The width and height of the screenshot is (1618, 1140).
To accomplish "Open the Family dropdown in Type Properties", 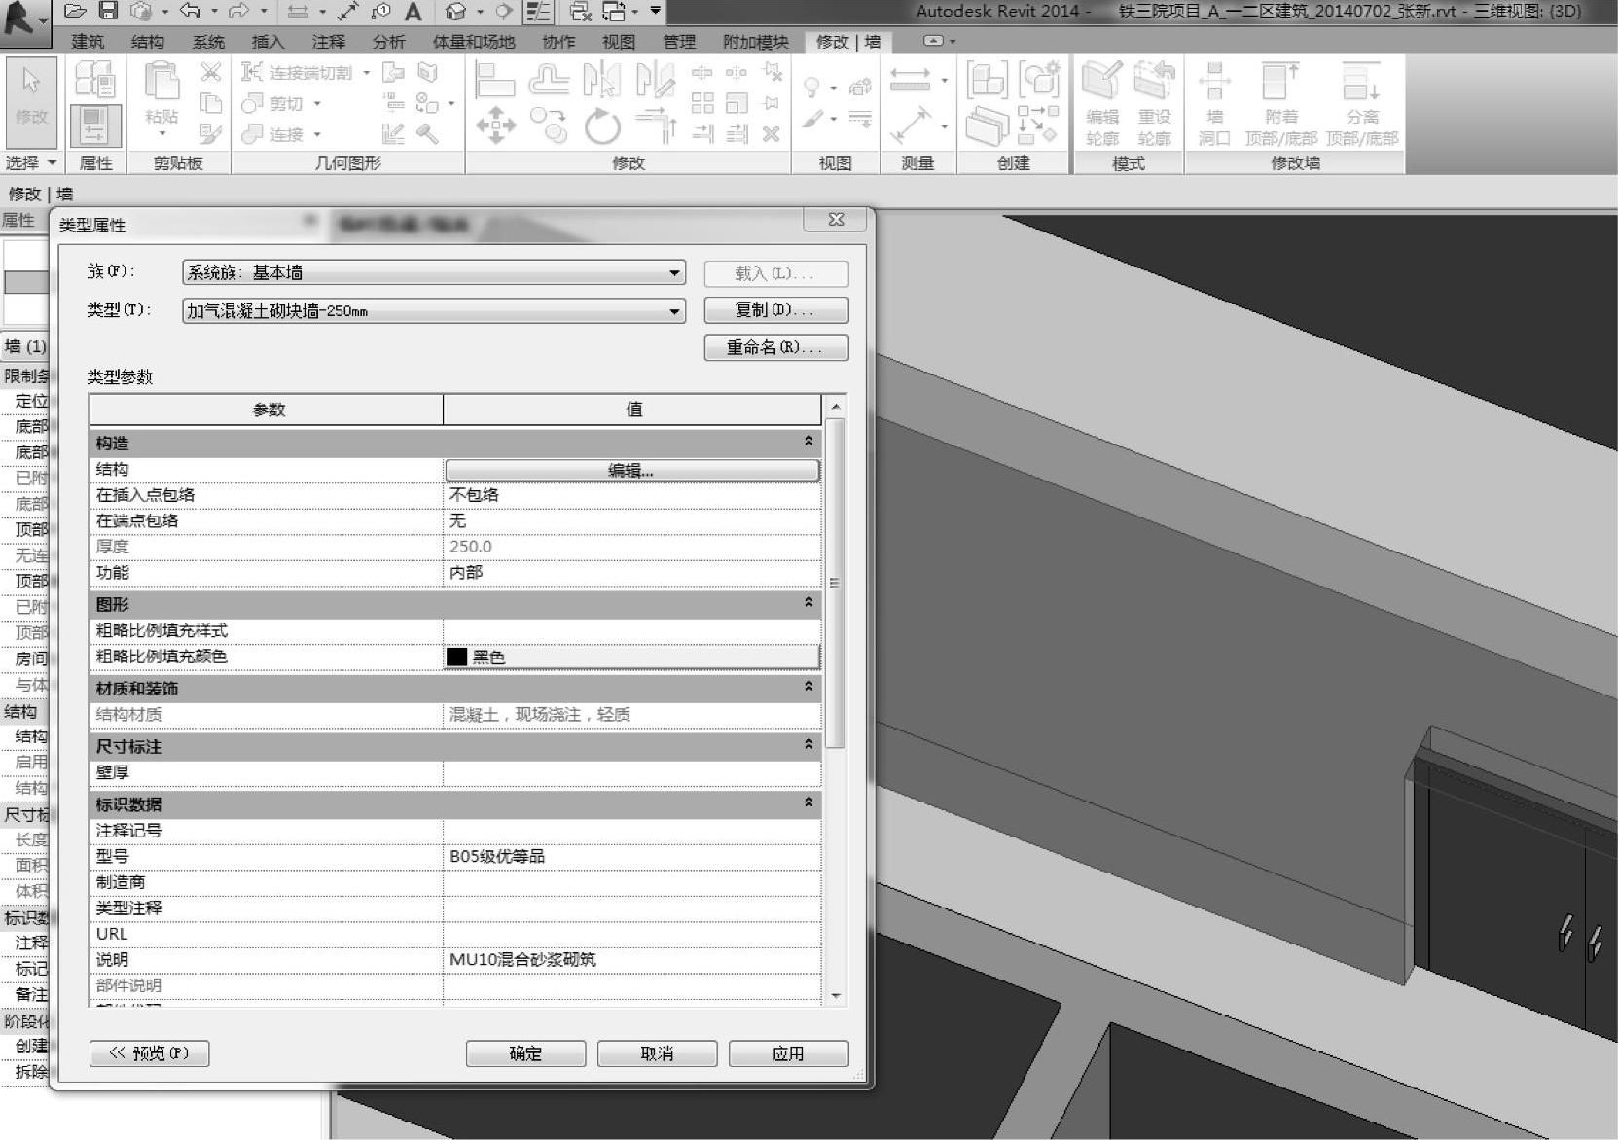I will [434, 272].
